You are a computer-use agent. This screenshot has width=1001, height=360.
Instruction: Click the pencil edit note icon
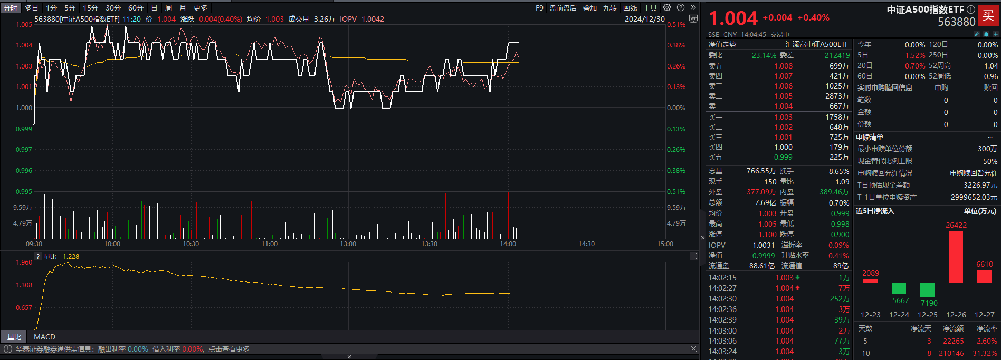[x=976, y=34]
